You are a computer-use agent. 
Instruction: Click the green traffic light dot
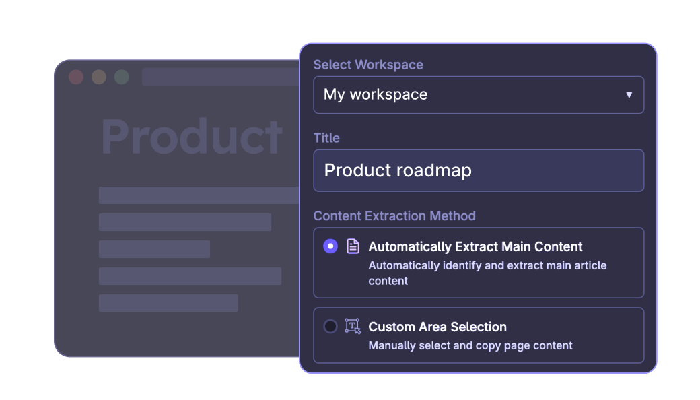(x=122, y=77)
